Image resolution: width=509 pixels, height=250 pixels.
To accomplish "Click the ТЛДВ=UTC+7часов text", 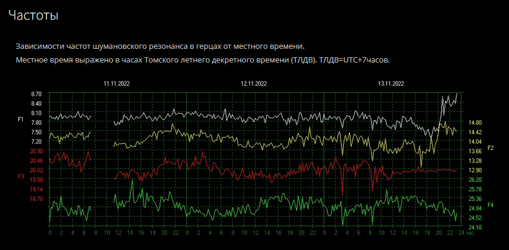I will pos(355,61).
